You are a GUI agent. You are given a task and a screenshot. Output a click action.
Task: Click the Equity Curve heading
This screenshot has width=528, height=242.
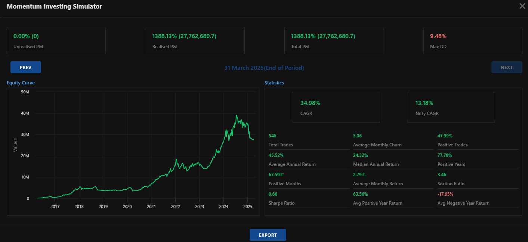[21, 83]
